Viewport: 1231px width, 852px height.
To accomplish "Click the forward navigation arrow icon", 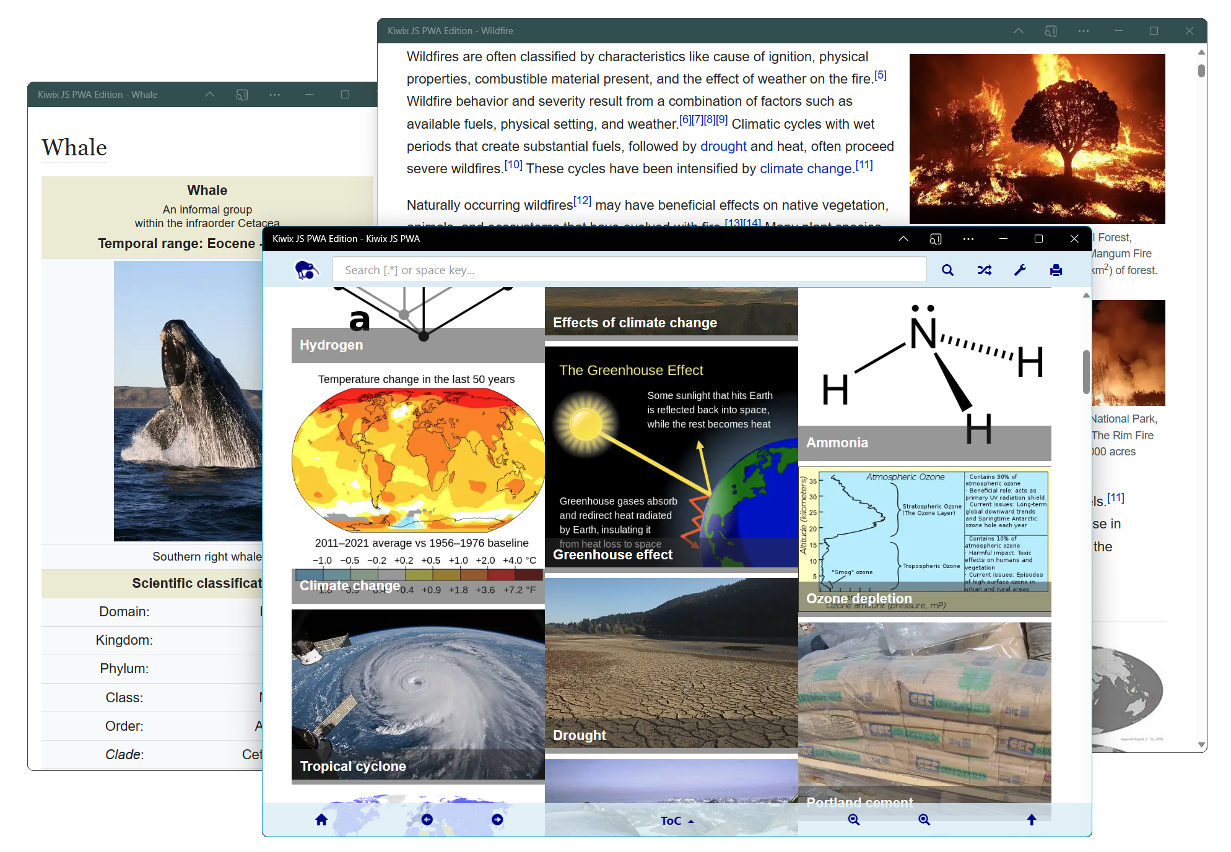I will [498, 819].
